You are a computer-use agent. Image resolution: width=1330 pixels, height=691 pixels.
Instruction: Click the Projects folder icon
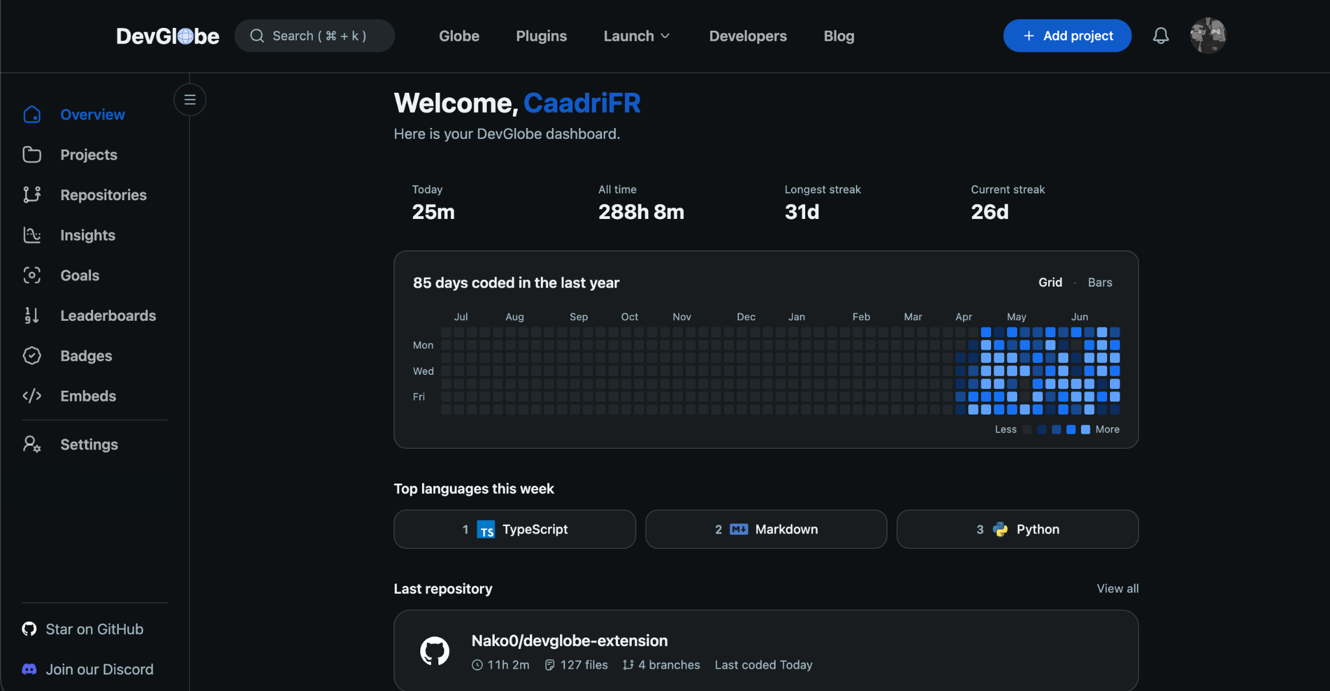tap(32, 155)
